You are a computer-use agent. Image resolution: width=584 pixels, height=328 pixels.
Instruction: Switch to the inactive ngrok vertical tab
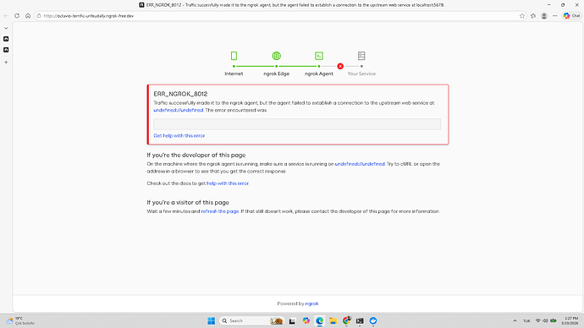(x=6, y=50)
